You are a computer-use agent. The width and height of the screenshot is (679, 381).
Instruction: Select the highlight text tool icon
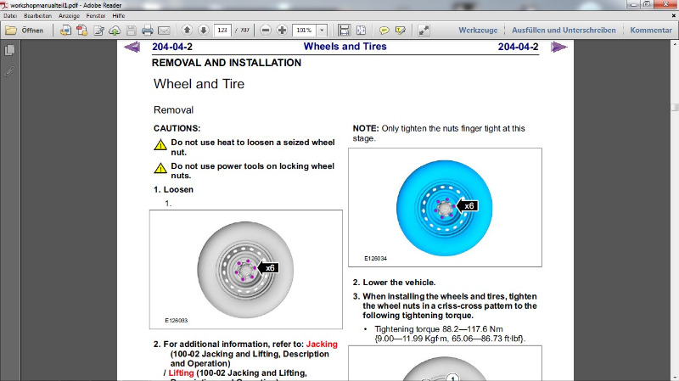tap(400, 31)
